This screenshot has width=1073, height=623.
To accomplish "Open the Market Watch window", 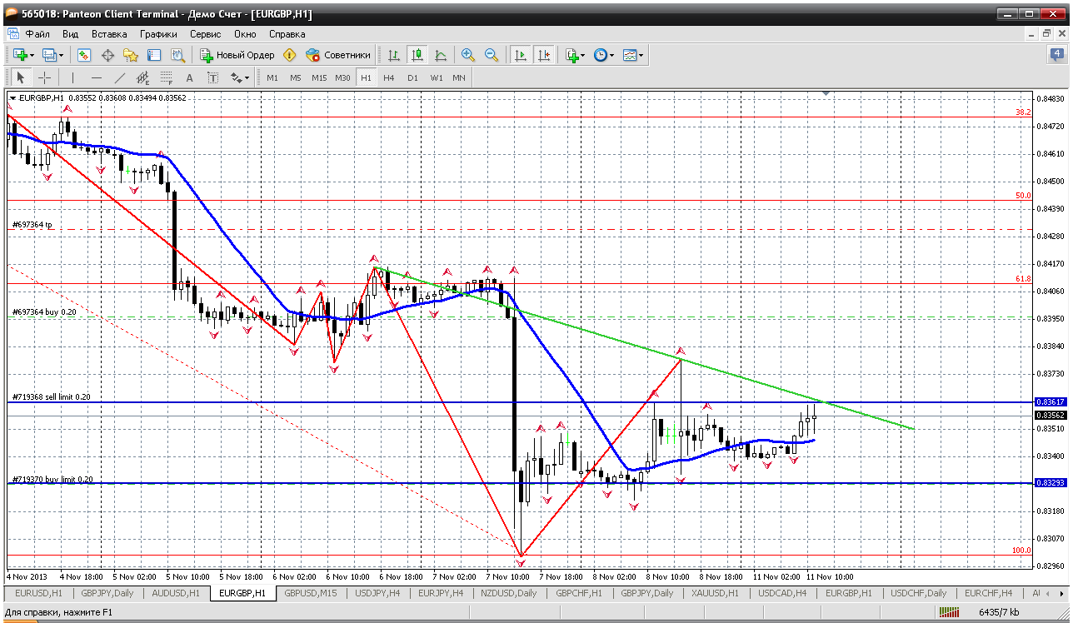I will [84, 55].
